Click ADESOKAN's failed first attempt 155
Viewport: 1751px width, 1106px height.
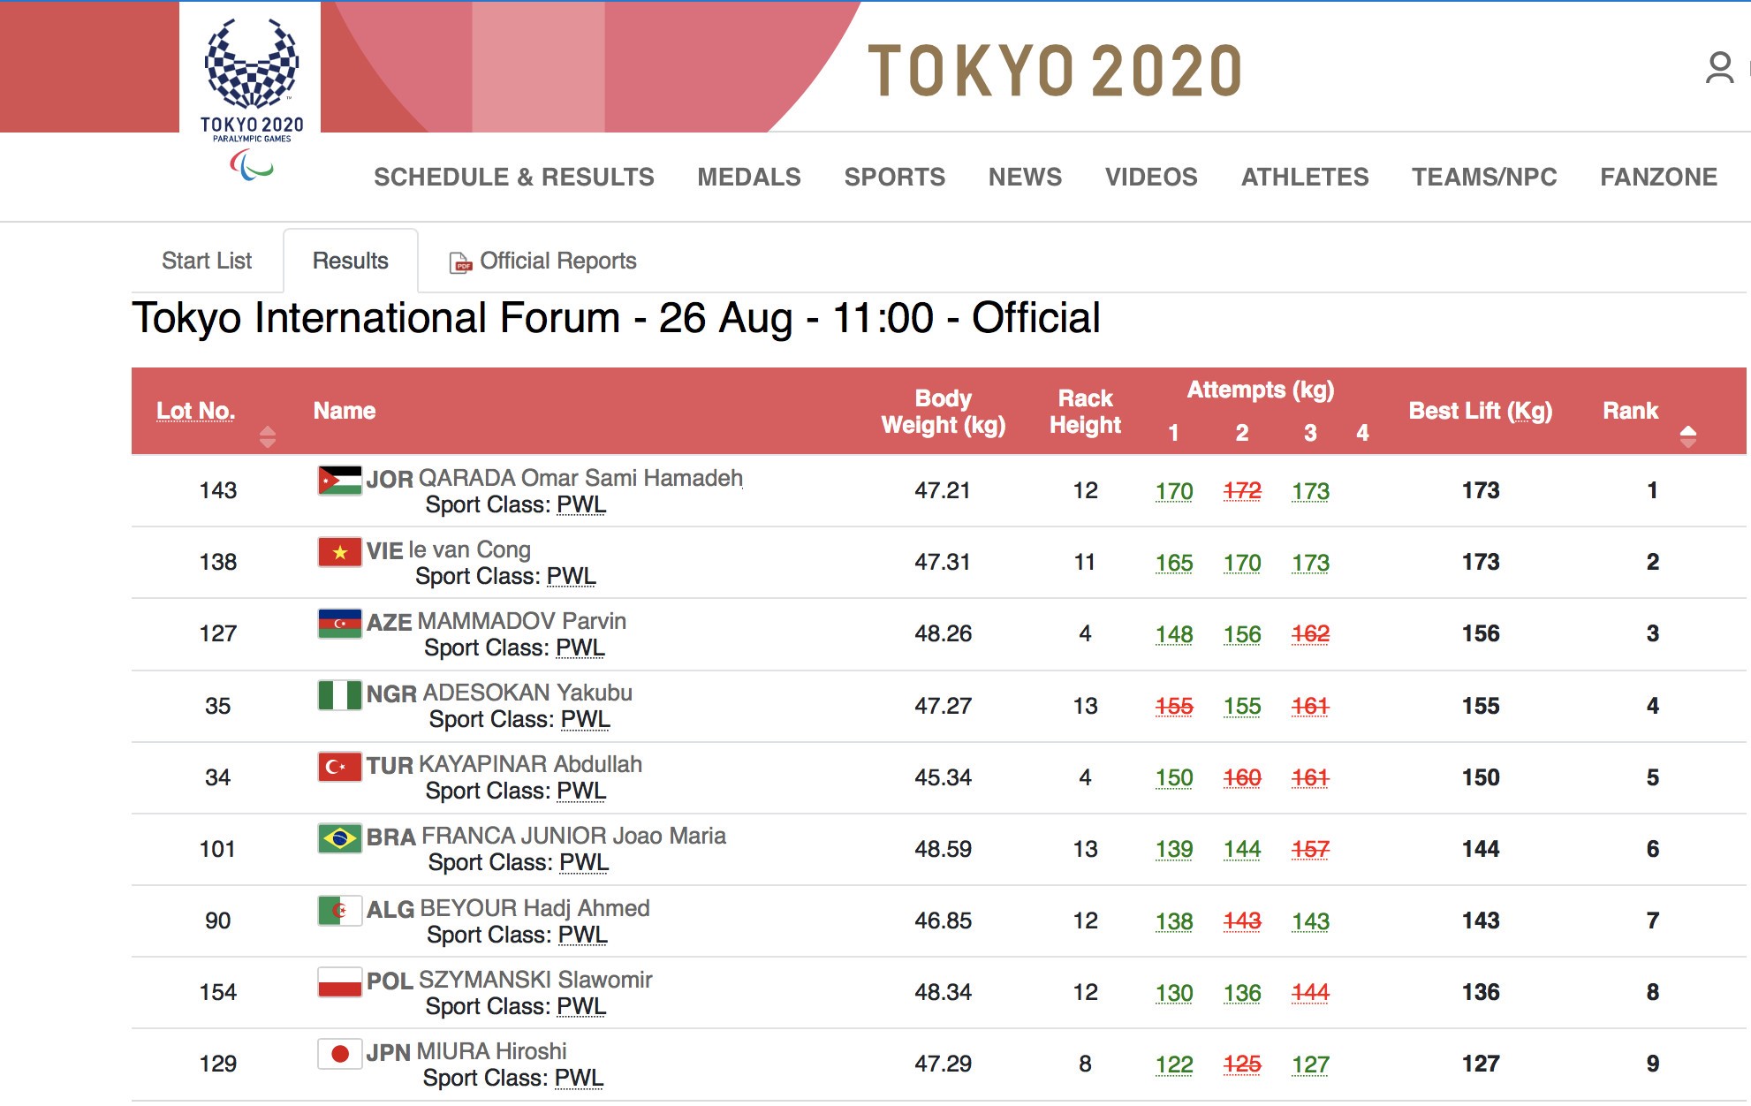(x=1174, y=706)
